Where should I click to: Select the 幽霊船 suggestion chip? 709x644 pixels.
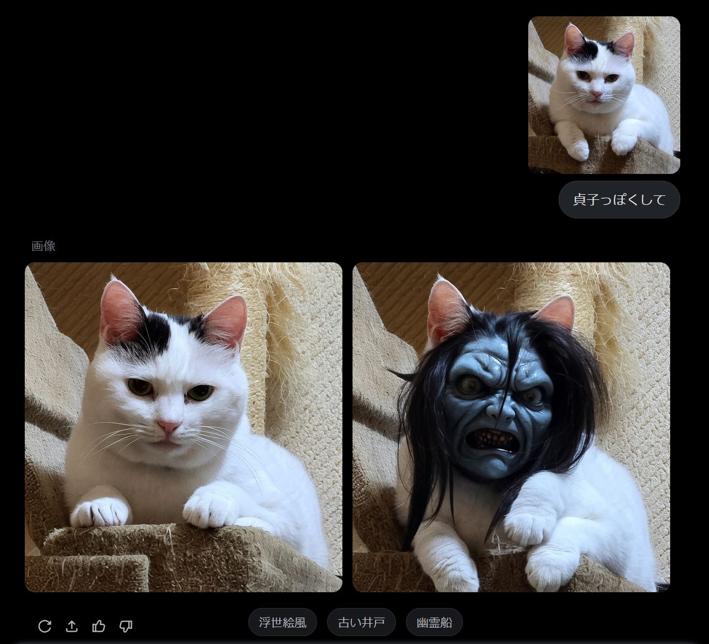tap(434, 623)
